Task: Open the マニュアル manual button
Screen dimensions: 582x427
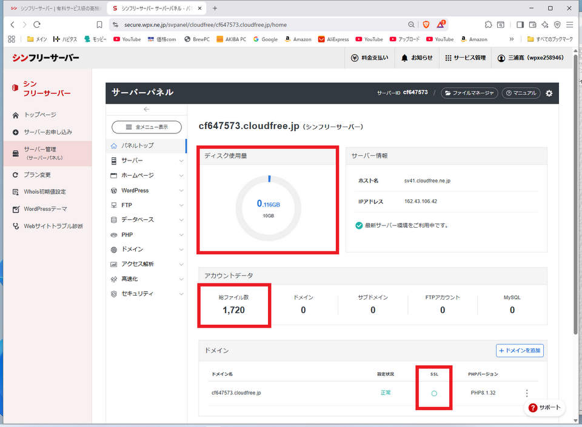Action: [520, 93]
